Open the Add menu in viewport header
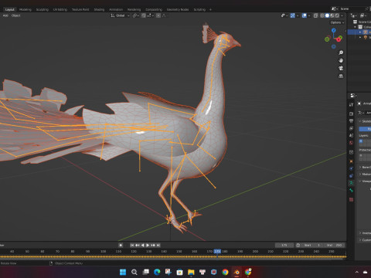 click(5, 15)
